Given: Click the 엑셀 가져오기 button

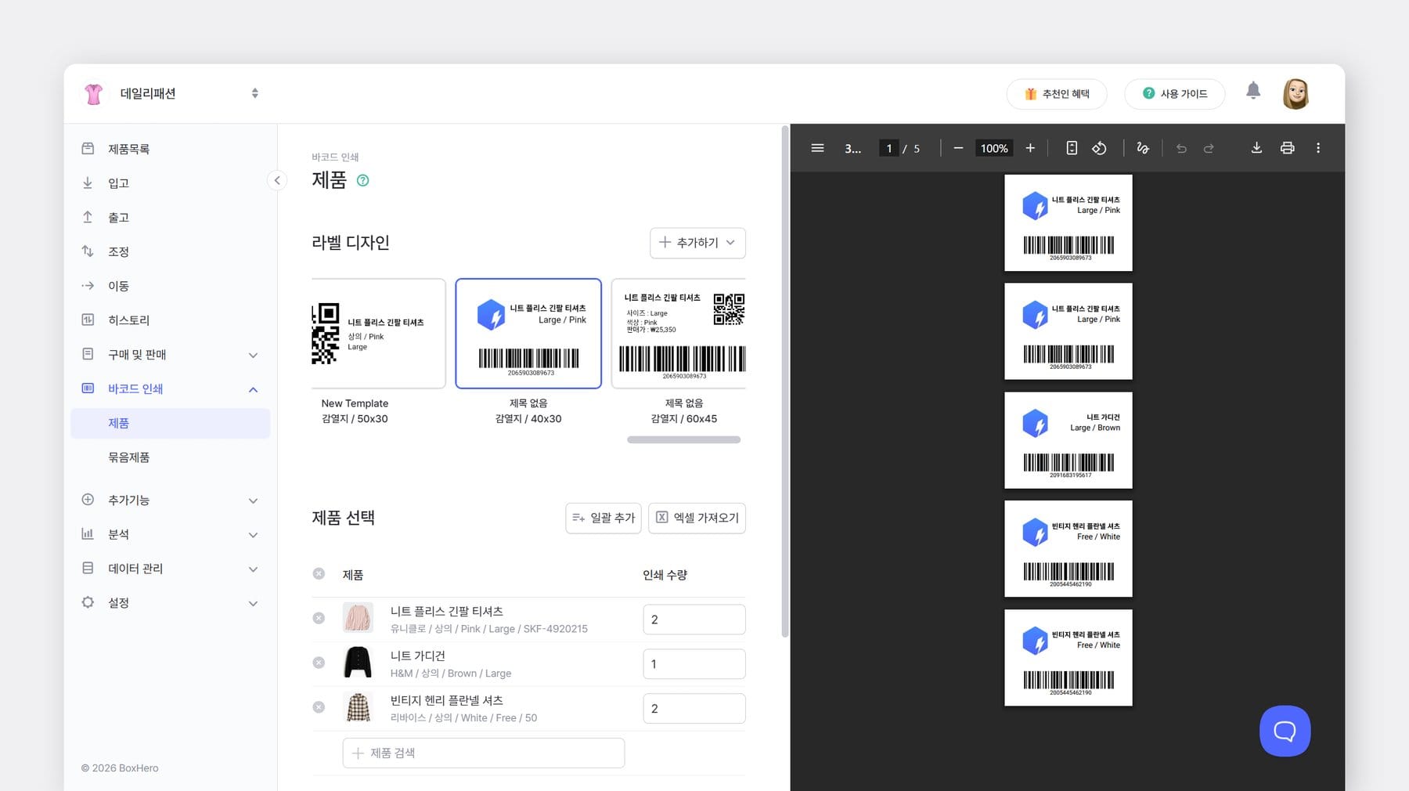Looking at the screenshot, I should [696, 518].
